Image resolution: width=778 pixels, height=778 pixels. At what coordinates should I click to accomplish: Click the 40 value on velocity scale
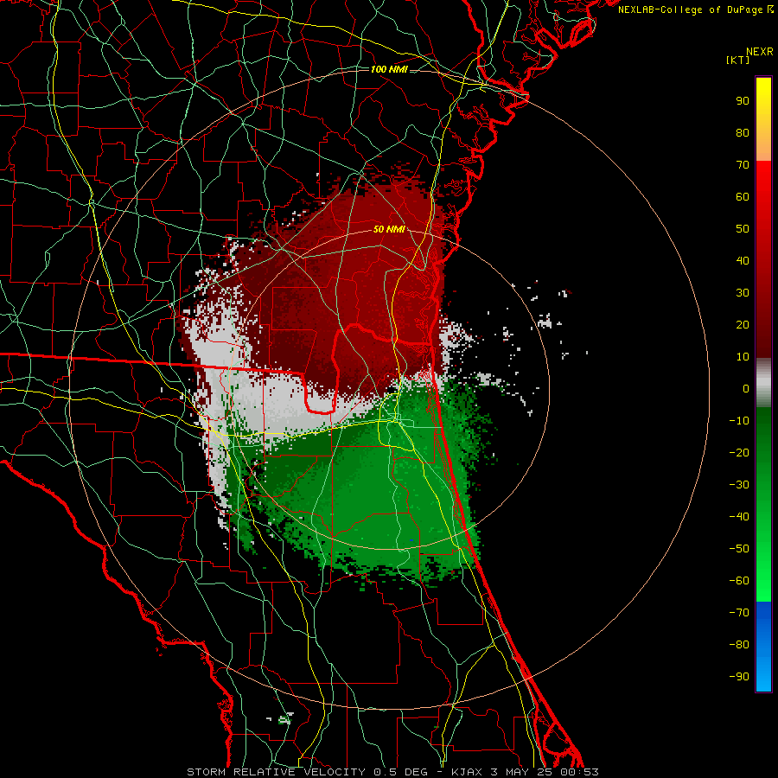click(x=743, y=260)
